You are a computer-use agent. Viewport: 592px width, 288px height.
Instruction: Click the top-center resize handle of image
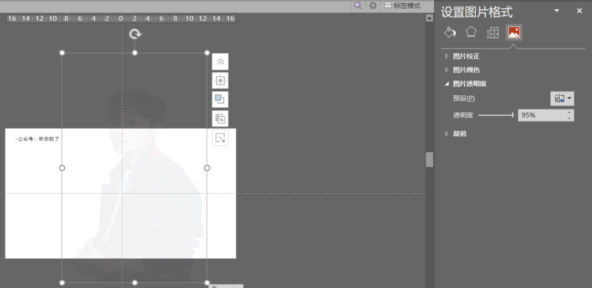click(135, 53)
